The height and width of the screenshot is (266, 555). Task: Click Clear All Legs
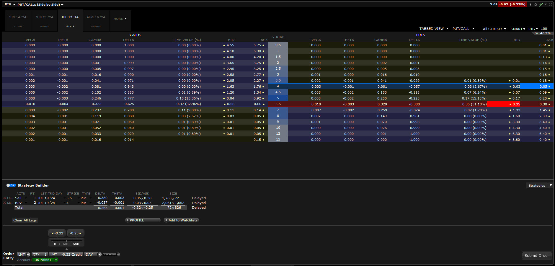[x=25, y=220]
